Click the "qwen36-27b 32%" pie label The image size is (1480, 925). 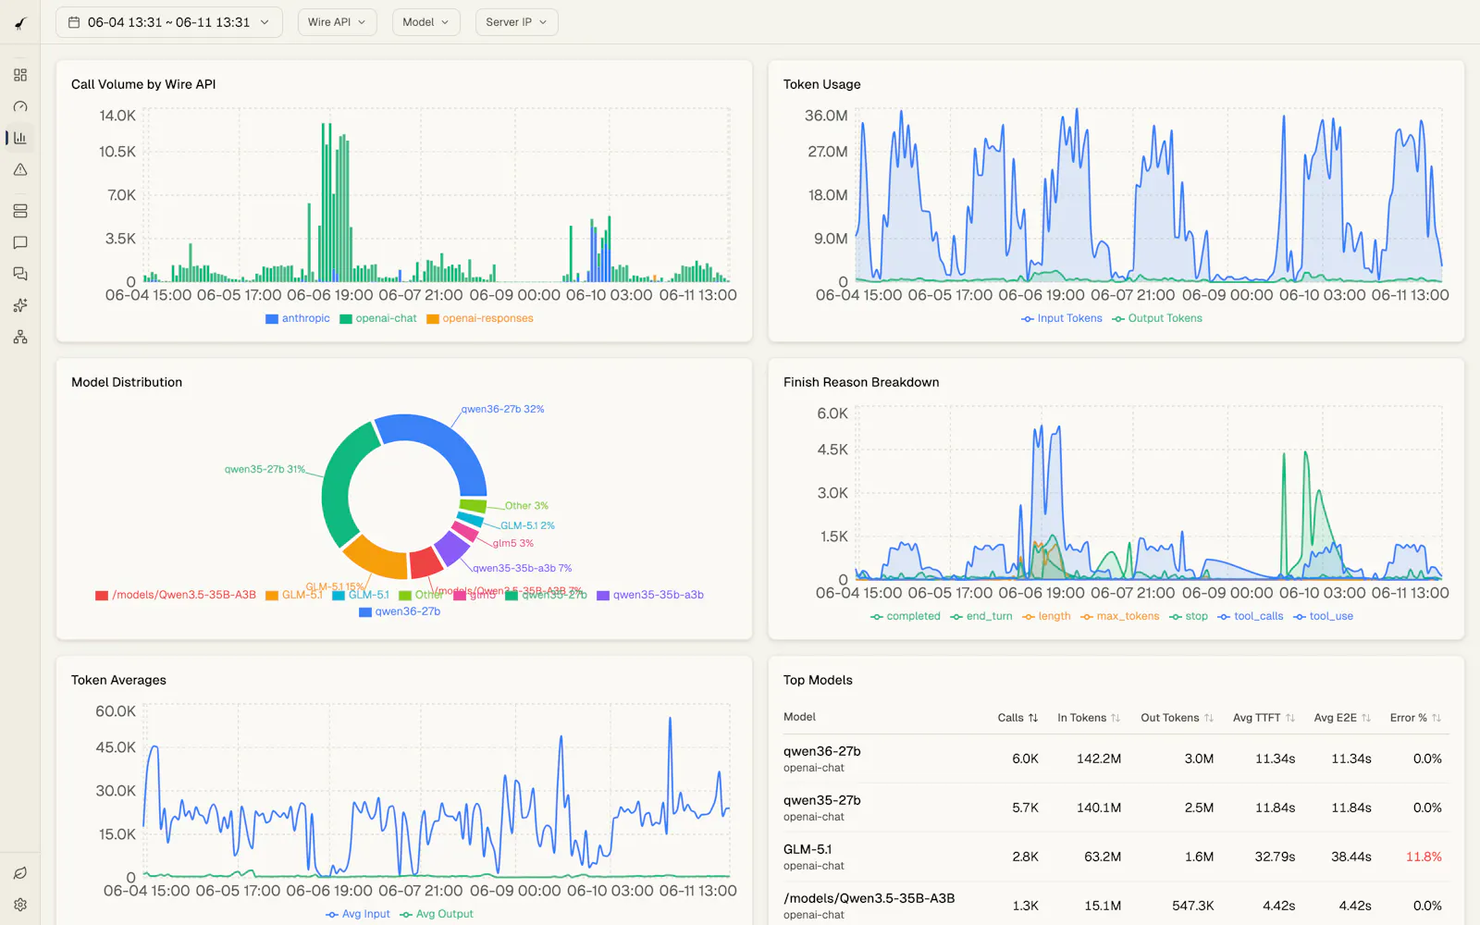click(x=502, y=409)
